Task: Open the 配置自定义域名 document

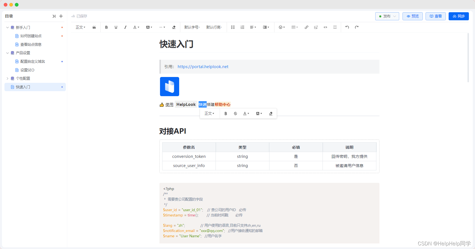Action: [x=32, y=61]
